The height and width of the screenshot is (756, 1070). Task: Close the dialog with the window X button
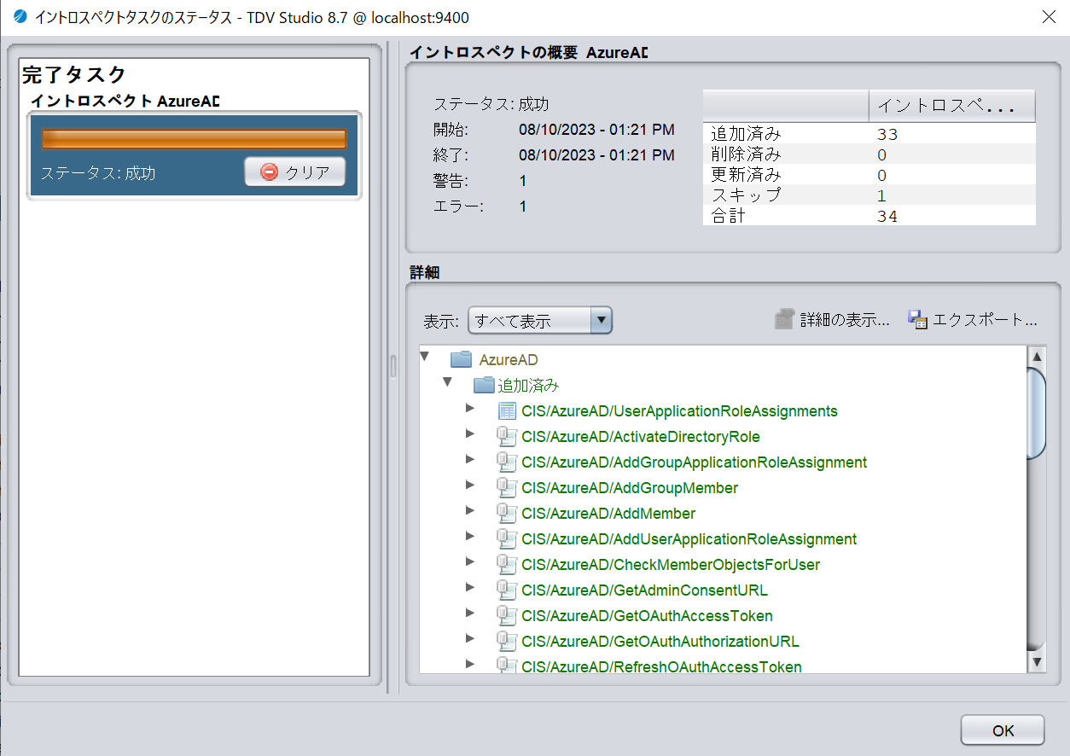(x=1049, y=17)
